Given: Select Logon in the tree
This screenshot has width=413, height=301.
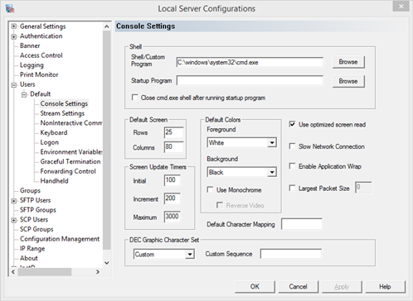Looking at the screenshot, I should 50,142.
